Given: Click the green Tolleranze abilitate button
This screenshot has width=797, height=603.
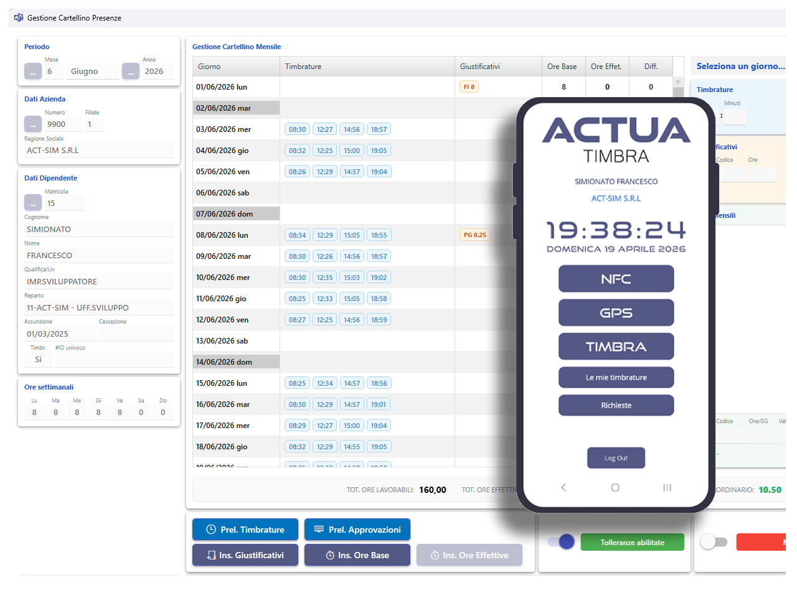Looking at the screenshot, I should point(633,542).
